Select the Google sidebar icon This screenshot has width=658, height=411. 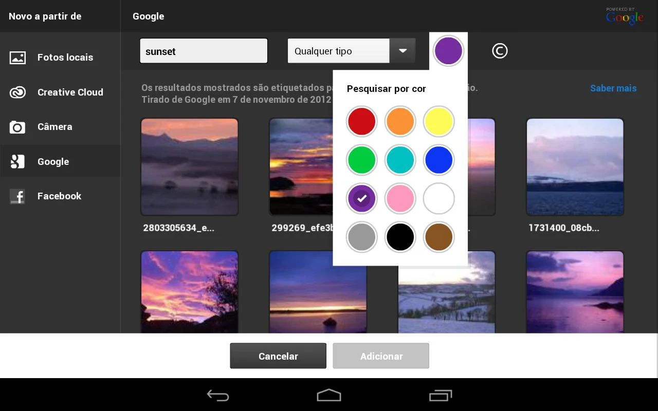click(x=17, y=161)
